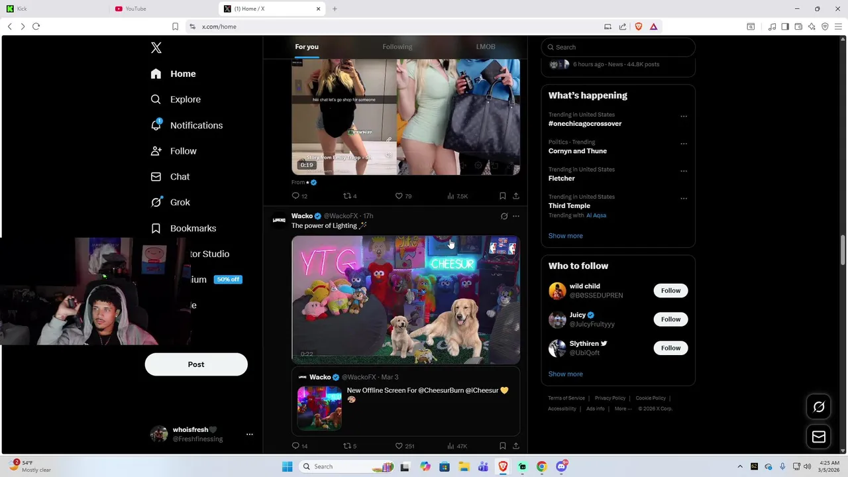Screen dimensions: 848x477
Task: Follow Slythiren
Action: click(670, 348)
